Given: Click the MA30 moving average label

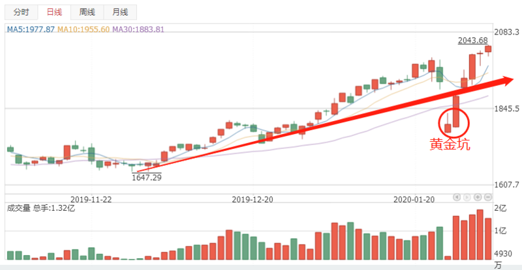Looking at the screenshot, I should pos(138,29).
